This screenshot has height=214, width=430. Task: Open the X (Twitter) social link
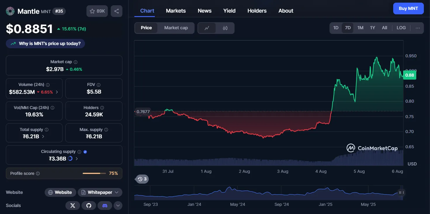point(73,206)
